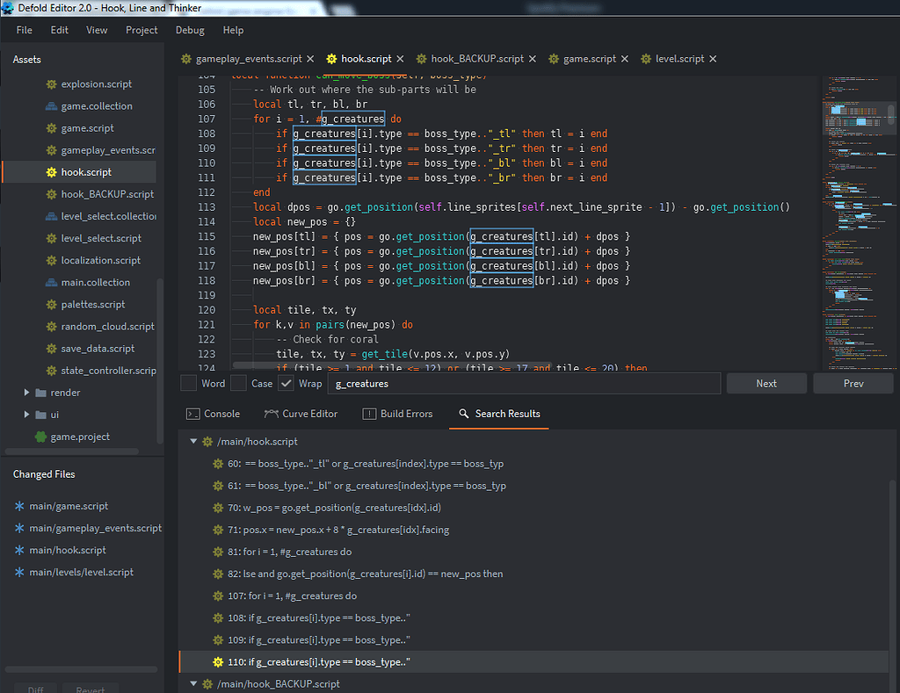
Task: Open the Project menu
Action: pyautogui.click(x=142, y=29)
